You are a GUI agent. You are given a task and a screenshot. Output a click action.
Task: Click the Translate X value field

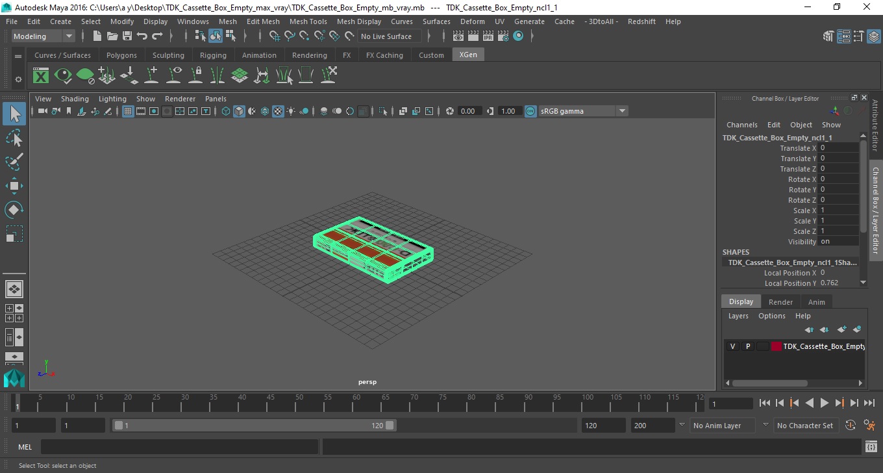click(x=838, y=148)
